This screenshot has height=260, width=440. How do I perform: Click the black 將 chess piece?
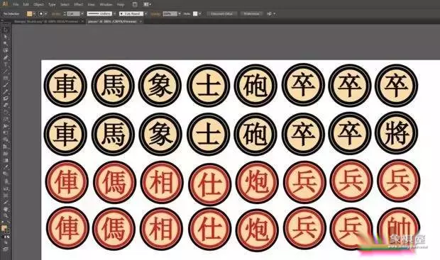pyautogui.click(x=397, y=133)
